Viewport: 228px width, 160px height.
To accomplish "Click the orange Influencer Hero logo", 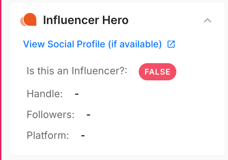I will [28, 20].
